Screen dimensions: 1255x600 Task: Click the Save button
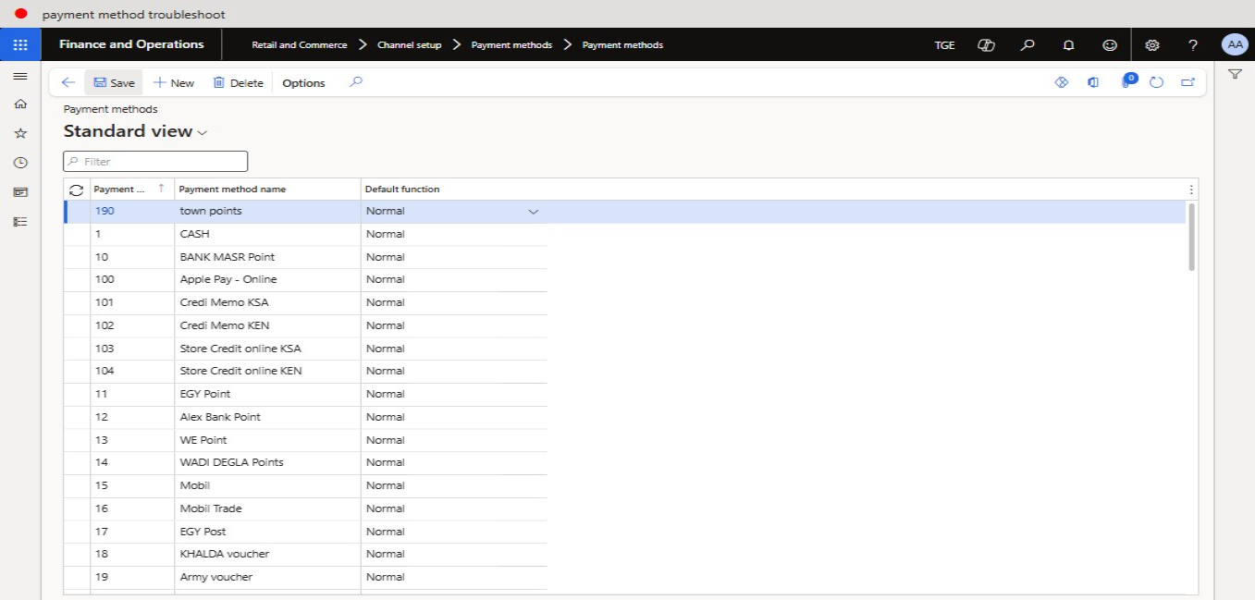pos(114,82)
